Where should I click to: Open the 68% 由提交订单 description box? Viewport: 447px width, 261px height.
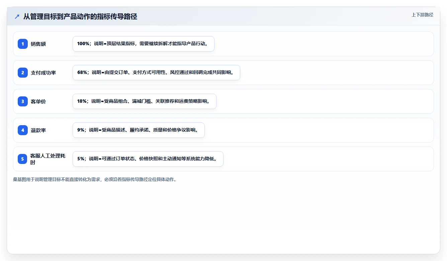point(156,73)
